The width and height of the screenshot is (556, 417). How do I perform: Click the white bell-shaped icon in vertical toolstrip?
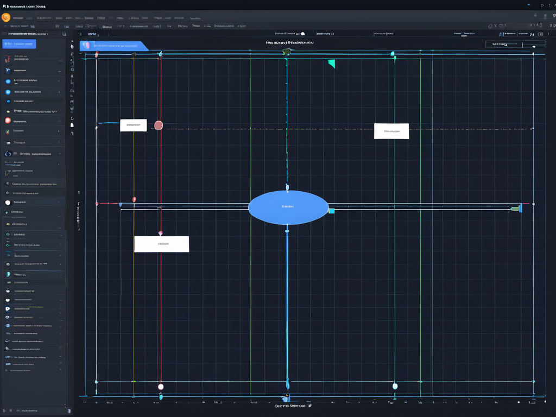click(x=72, y=125)
